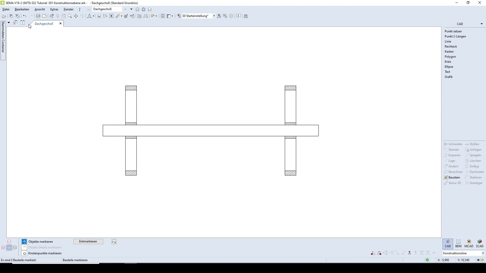Click the settings gear icon in toolbar

(231, 16)
